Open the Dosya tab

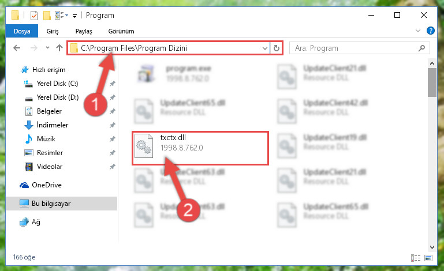(22, 31)
